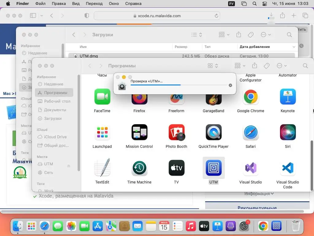Viewport: 314px width, 236px height.
Task: Reload the page in Safari
Action: click(216, 16)
